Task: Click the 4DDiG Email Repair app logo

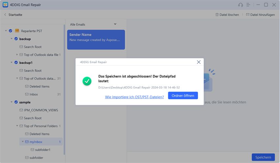Action: coord(5,5)
